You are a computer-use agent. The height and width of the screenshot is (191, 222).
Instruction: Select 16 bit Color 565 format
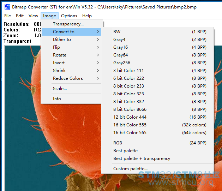click(x=157, y=133)
